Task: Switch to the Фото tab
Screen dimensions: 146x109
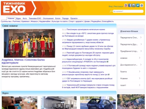Action: [x=25, y=18]
